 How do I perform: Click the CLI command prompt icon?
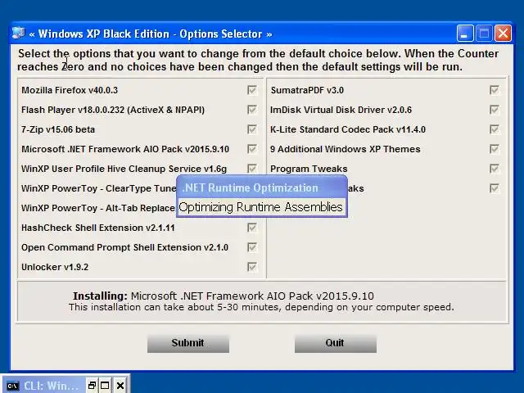pos(12,386)
